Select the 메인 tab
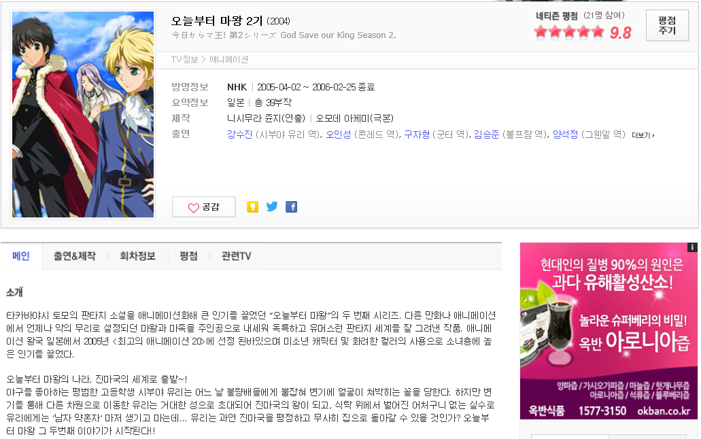701x439 pixels. (x=21, y=256)
